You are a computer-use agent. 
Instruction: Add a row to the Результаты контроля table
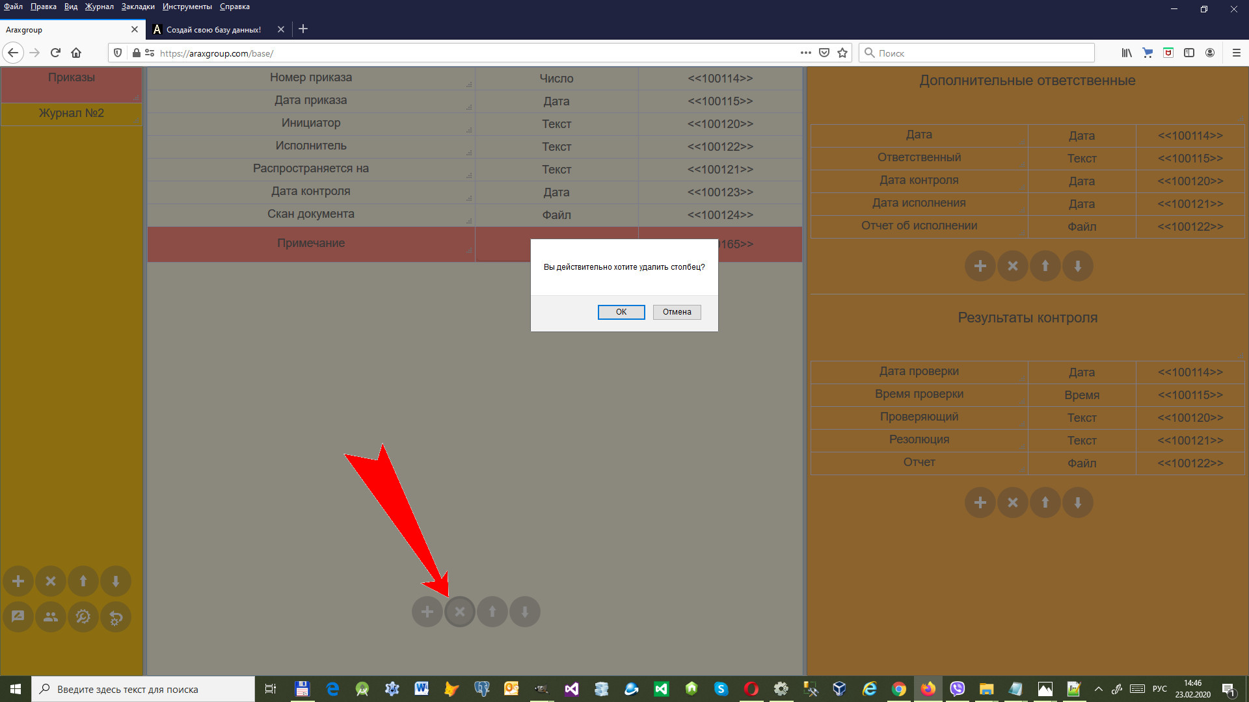click(x=980, y=502)
